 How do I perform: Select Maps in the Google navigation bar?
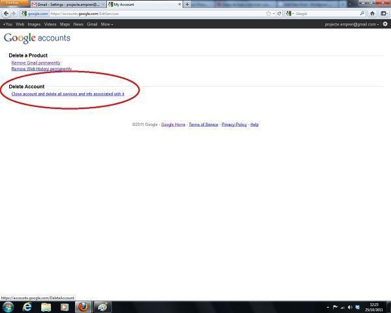(65, 24)
